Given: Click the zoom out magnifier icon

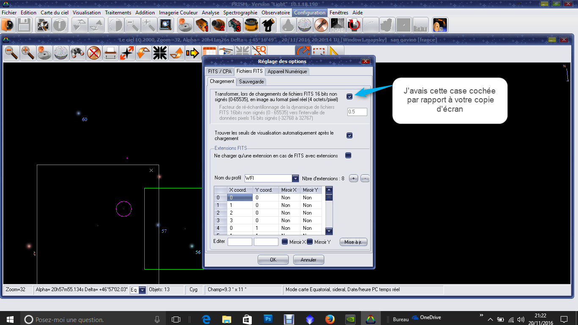Looking at the screenshot, I should [x=11, y=53].
